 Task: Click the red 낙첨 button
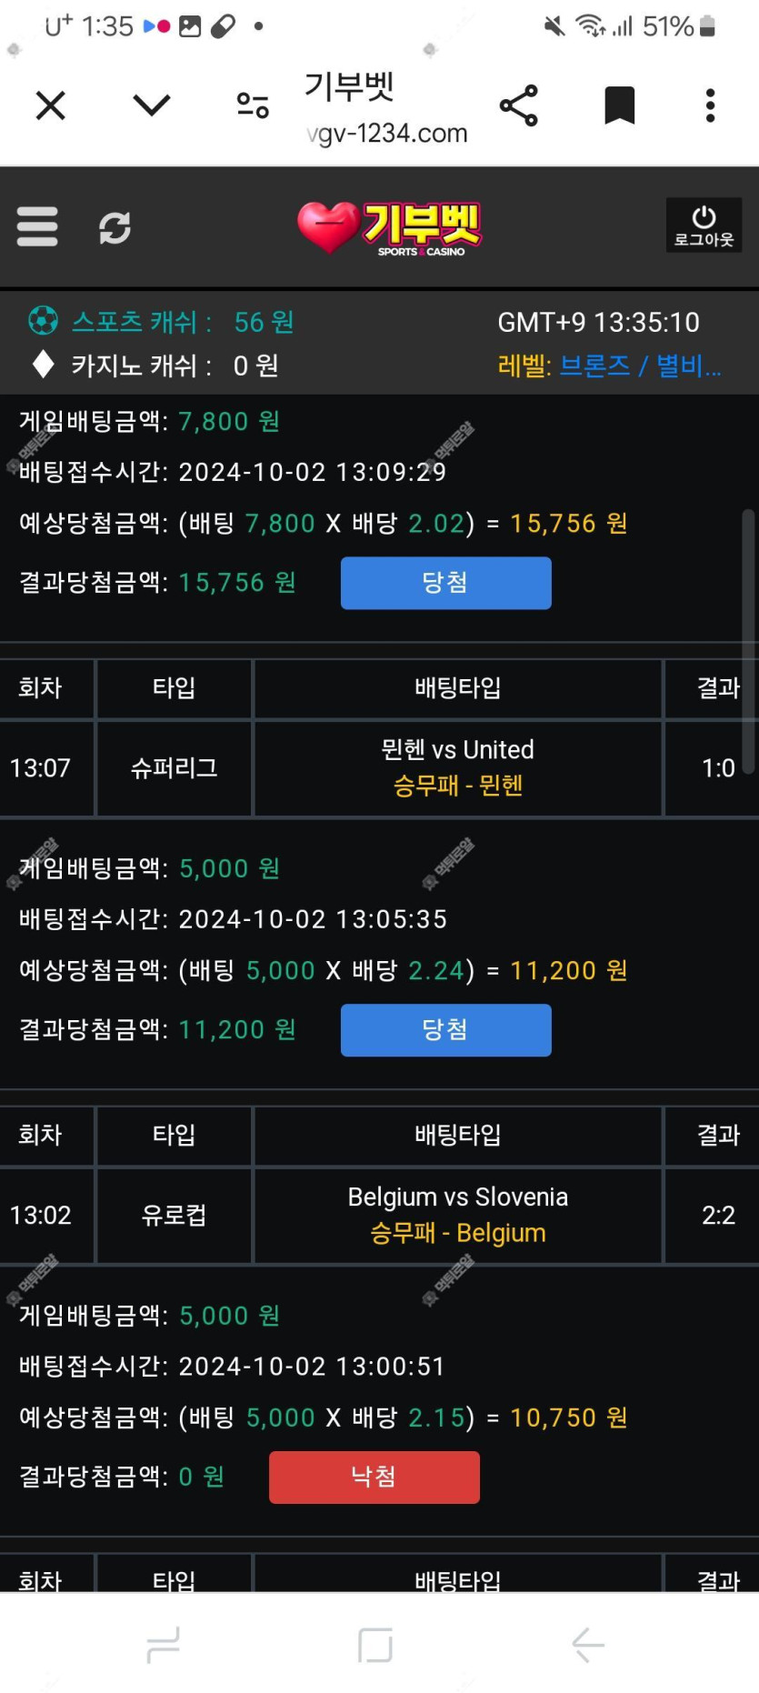point(375,1478)
